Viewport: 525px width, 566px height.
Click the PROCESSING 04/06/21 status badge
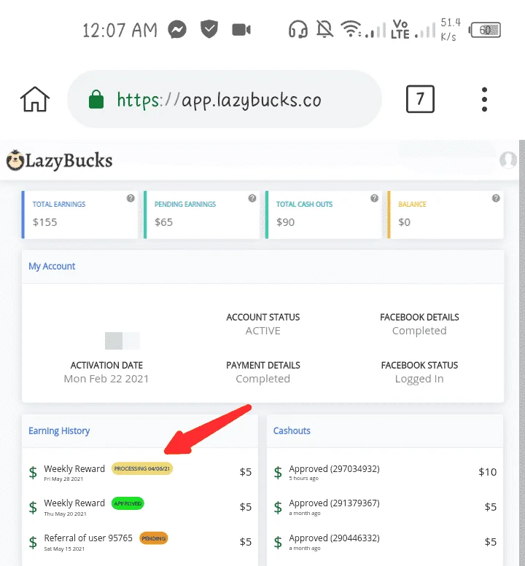[142, 468]
